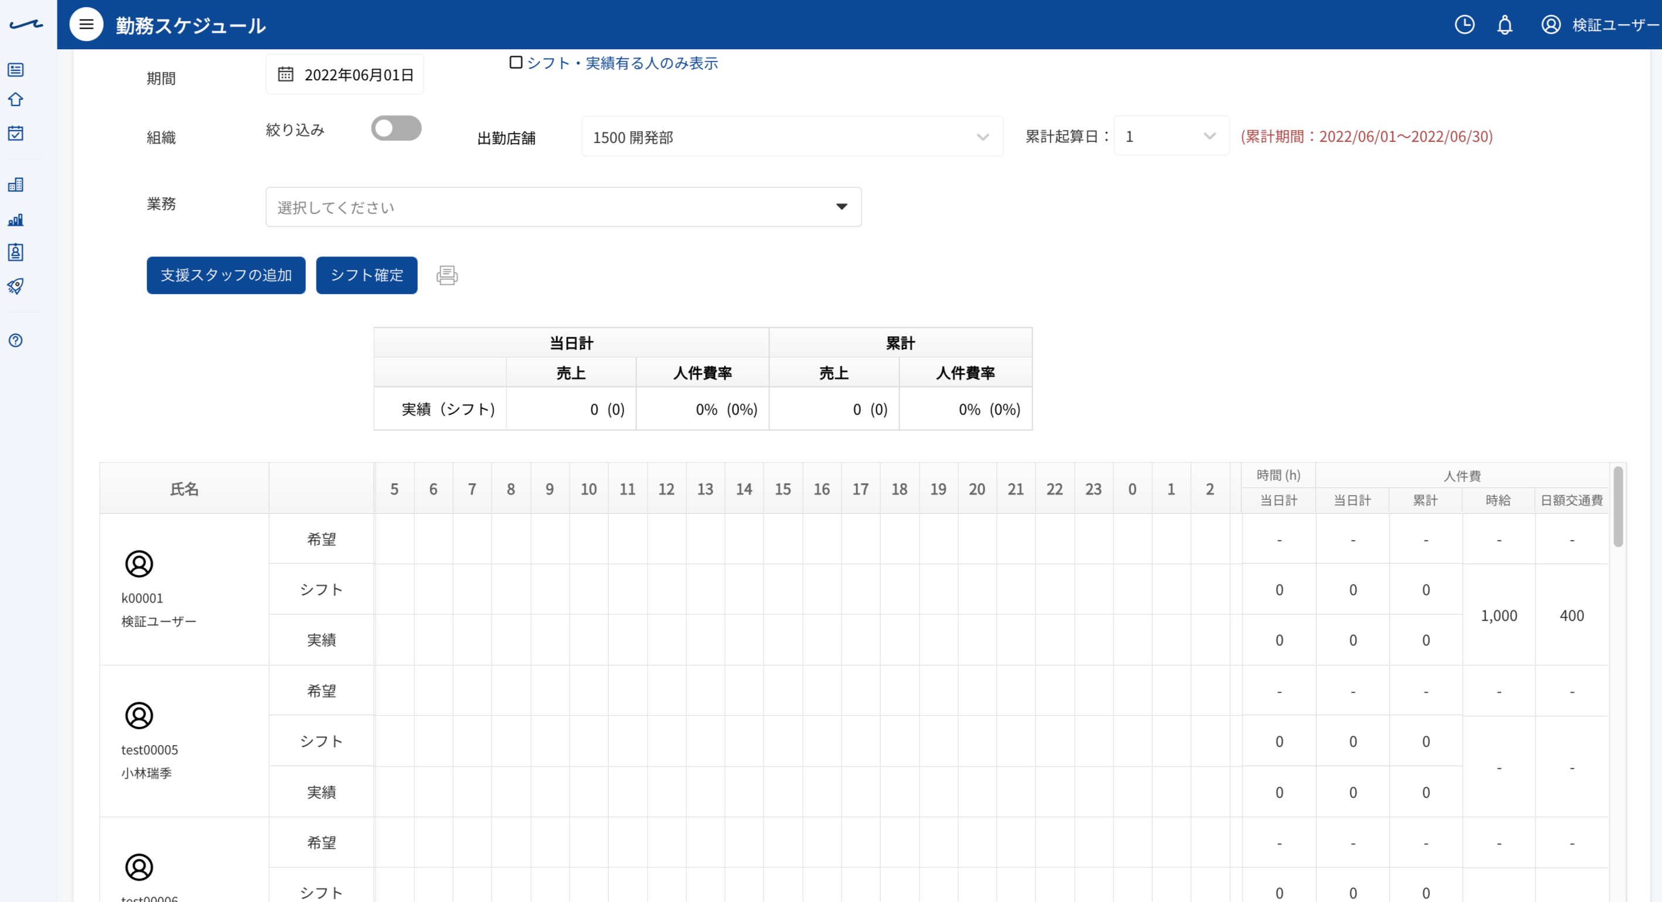
Task: Open the 累計起算日 dropdown
Action: [x=1171, y=136]
